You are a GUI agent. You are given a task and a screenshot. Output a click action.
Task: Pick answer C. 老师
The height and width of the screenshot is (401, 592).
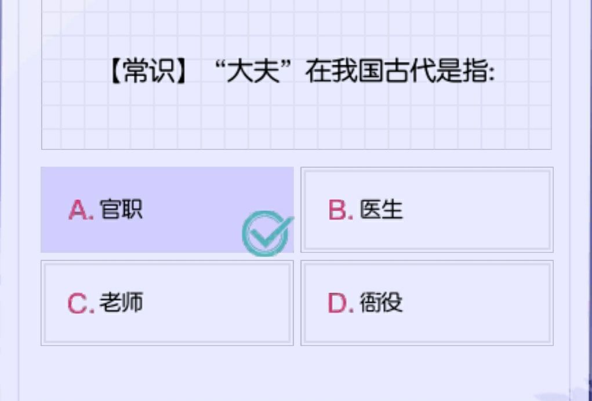pos(166,303)
